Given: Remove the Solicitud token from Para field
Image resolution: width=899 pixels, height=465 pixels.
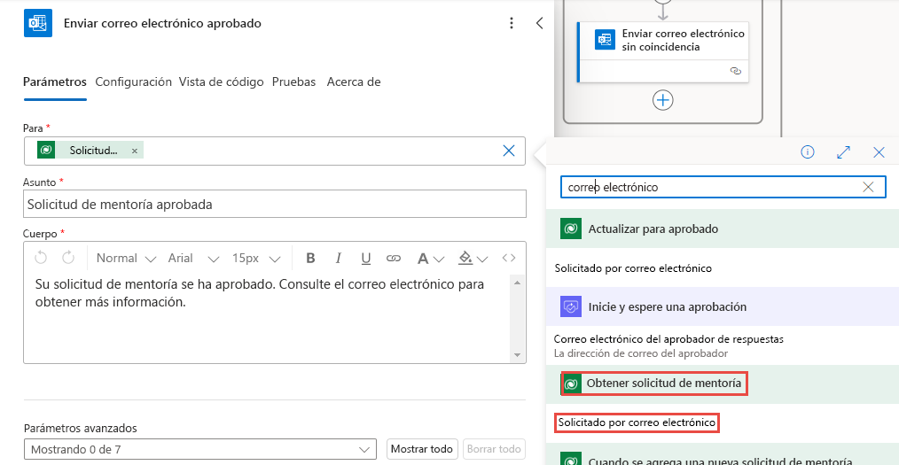Looking at the screenshot, I should (x=134, y=151).
